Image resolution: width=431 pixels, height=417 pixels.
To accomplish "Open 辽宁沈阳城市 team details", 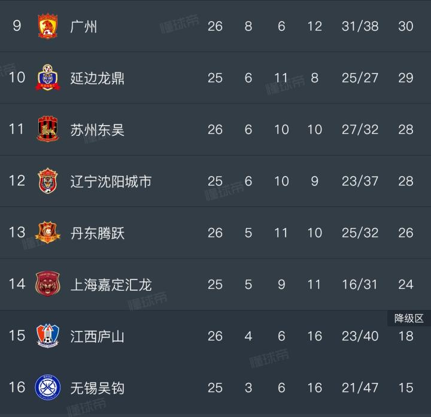I will pos(111,181).
